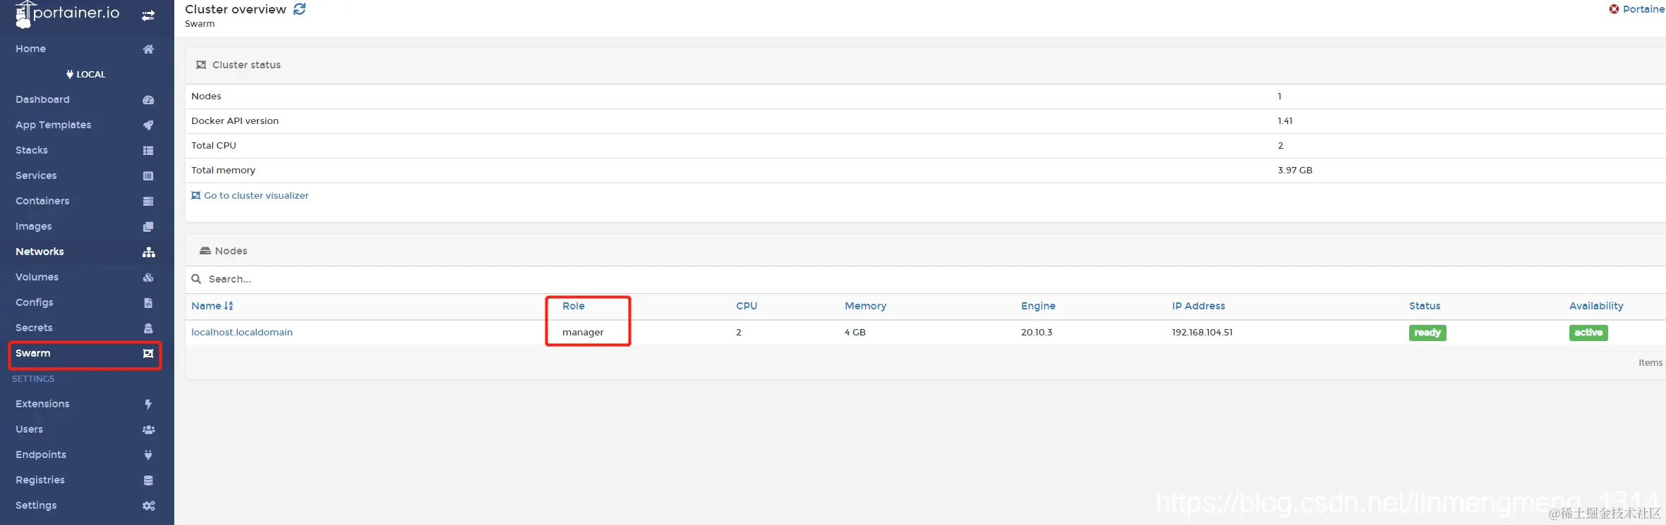This screenshot has height=525, width=1666.
Task: Click the Extensions bolt icon
Action: pyautogui.click(x=148, y=404)
